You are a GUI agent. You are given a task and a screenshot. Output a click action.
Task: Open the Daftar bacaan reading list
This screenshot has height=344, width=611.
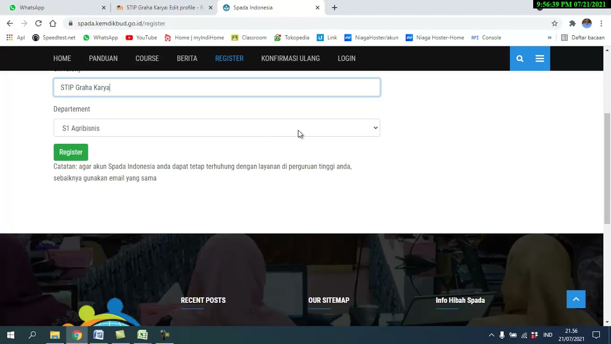pos(583,37)
